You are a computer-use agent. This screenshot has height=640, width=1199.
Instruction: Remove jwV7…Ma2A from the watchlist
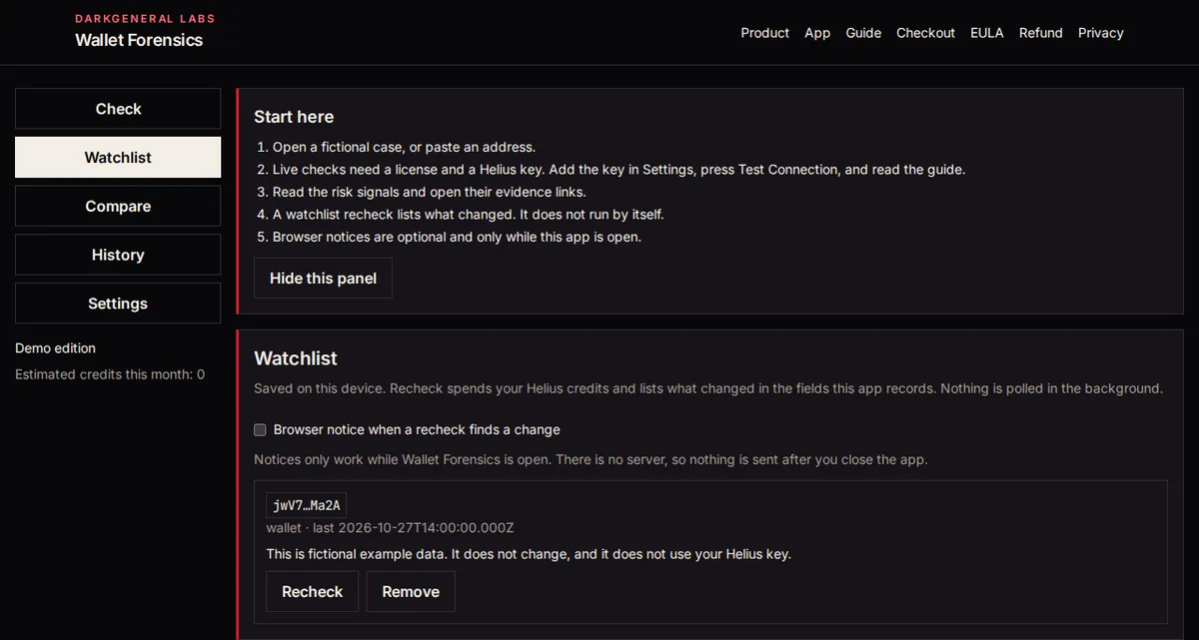coord(411,592)
